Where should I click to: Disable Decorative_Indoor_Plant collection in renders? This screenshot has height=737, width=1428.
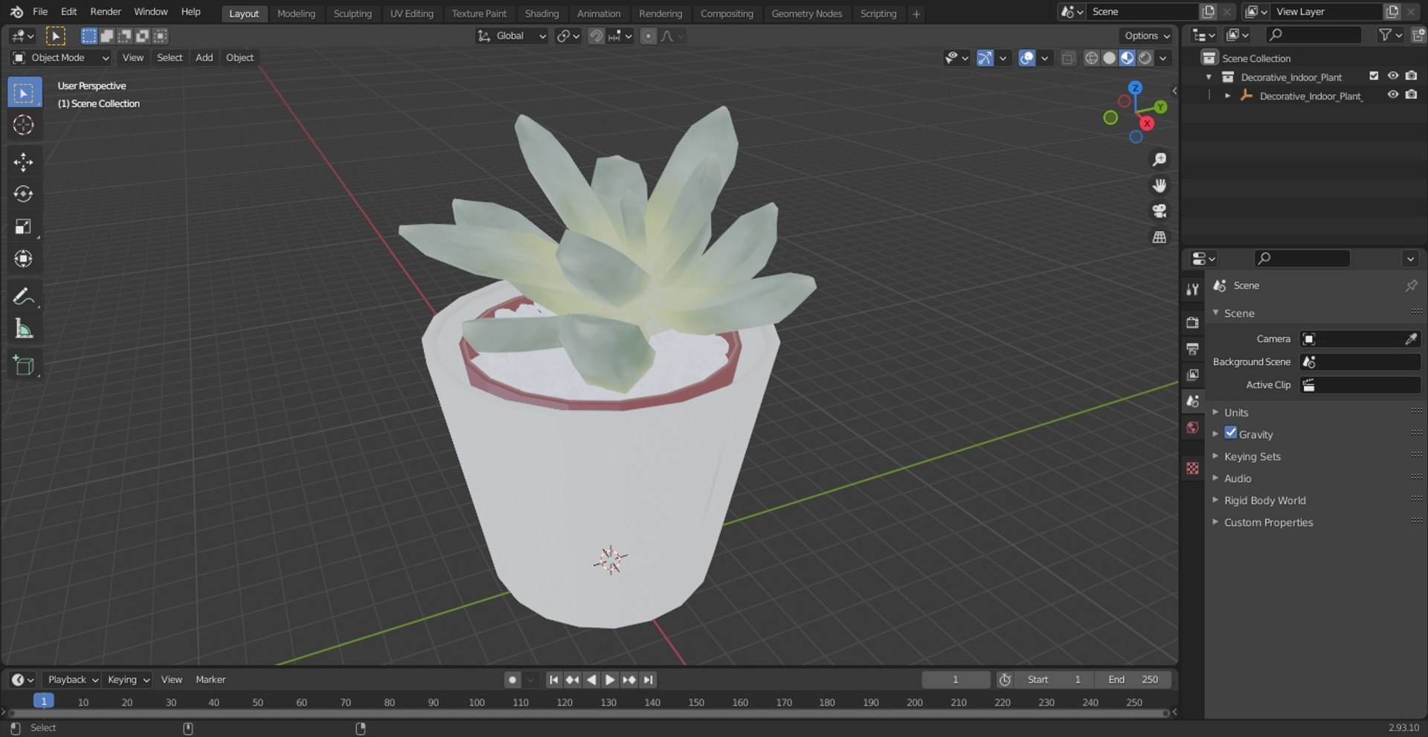pos(1411,76)
